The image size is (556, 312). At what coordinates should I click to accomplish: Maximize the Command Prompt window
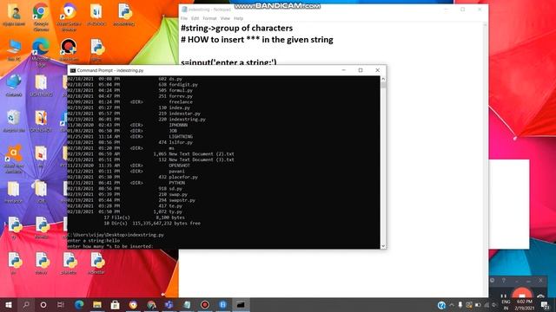point(361,70)
